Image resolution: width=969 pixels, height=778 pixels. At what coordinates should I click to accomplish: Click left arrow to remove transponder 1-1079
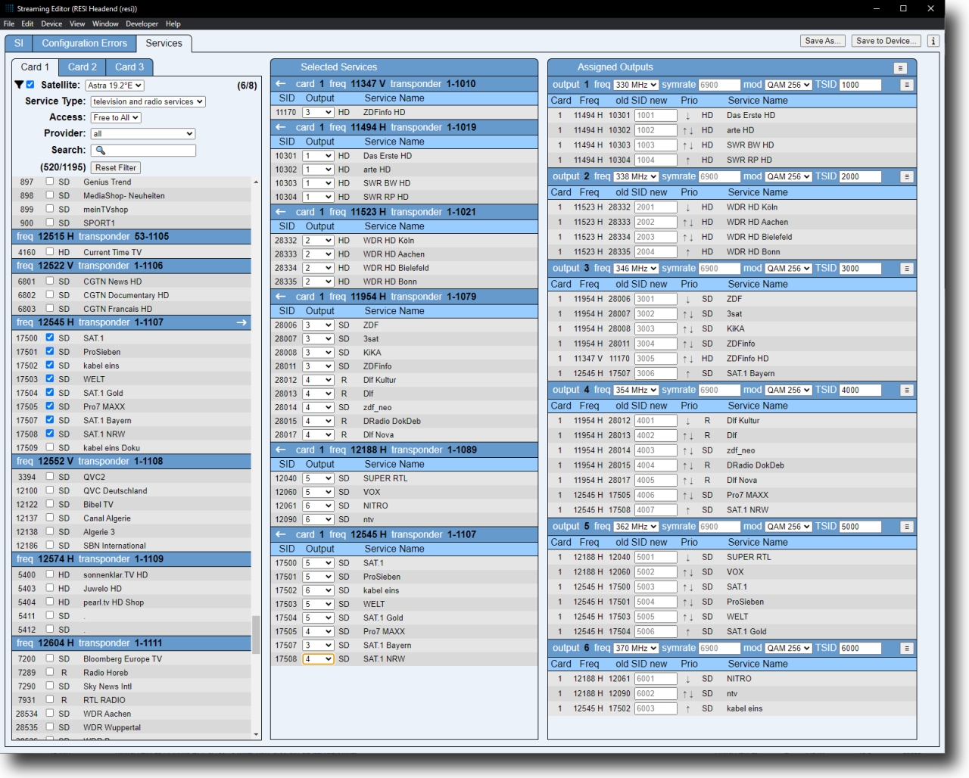coord(281,297)
